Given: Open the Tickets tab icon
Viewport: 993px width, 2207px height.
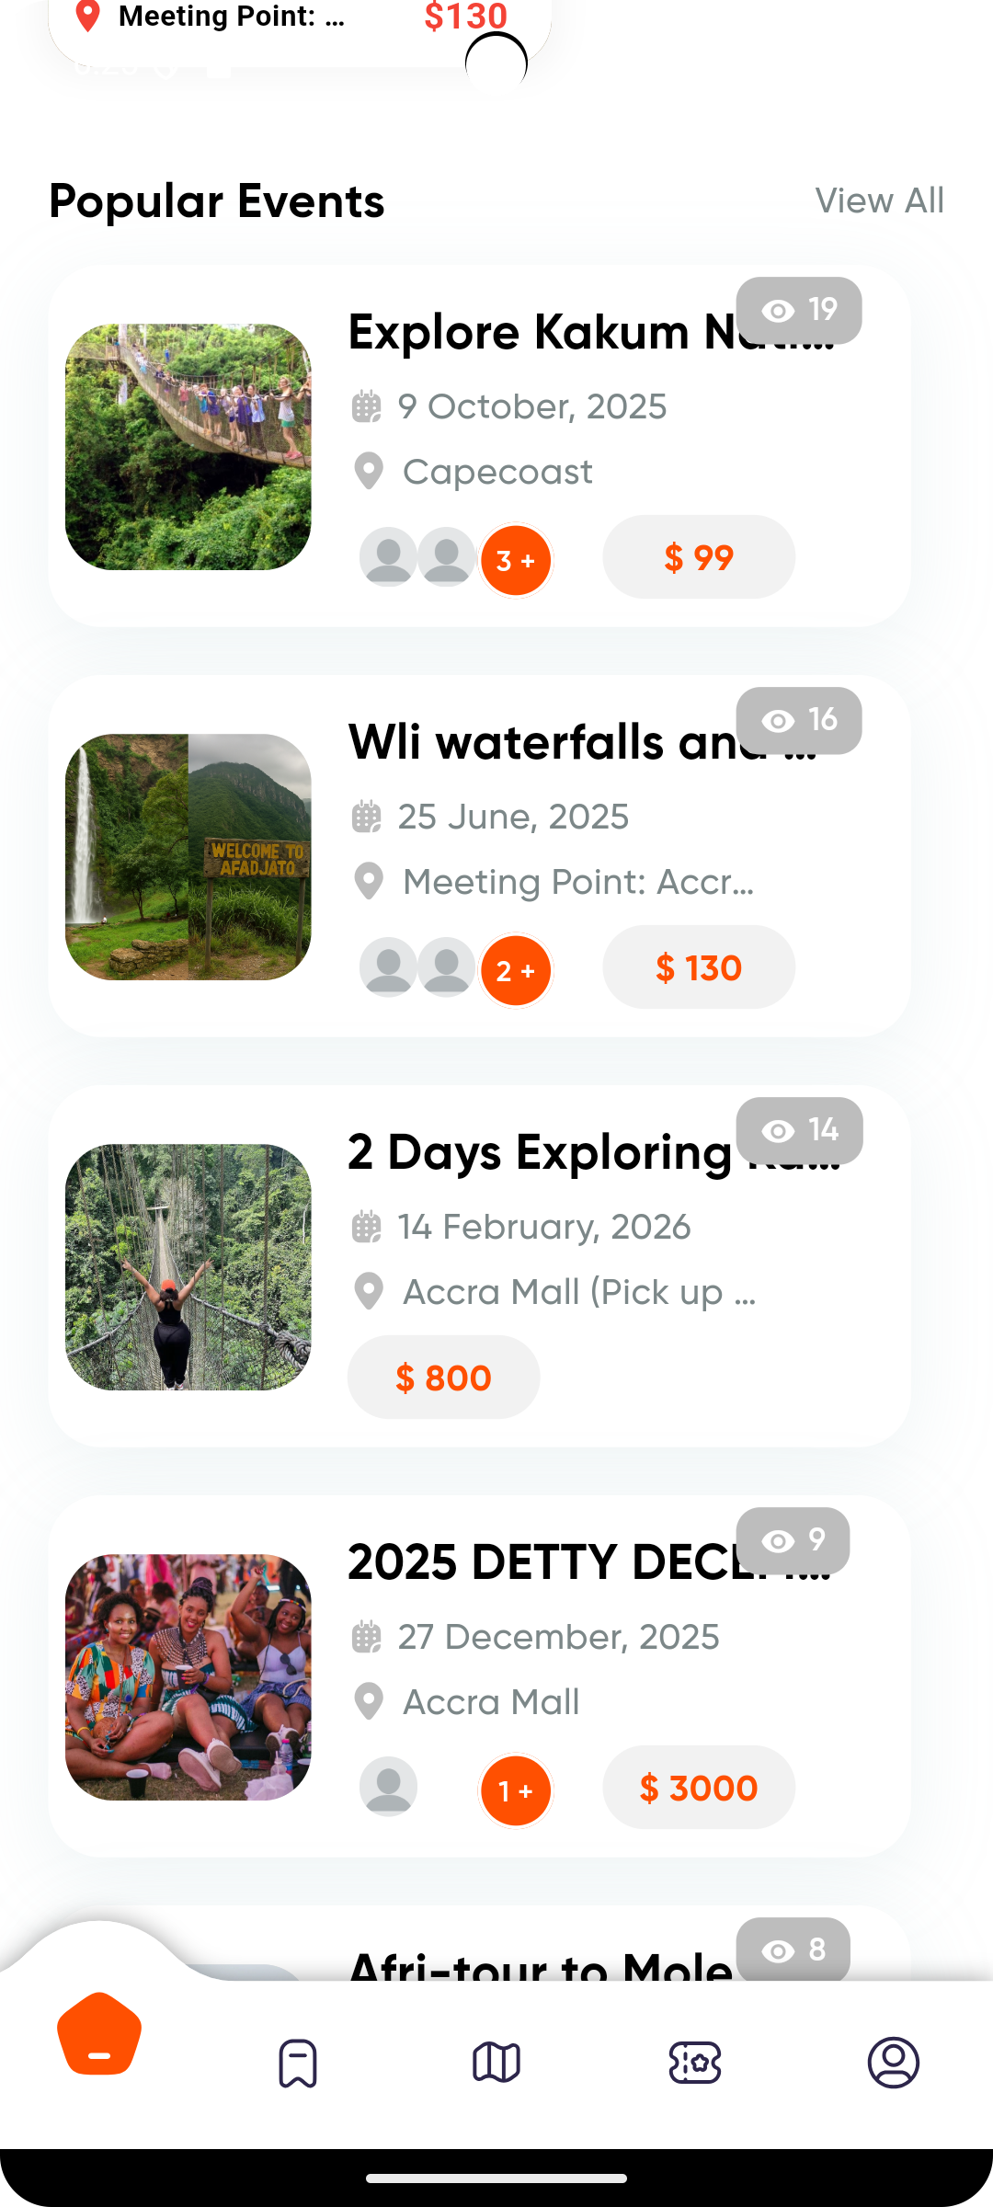Looking at the screenshot, I should click(695, 2063).
